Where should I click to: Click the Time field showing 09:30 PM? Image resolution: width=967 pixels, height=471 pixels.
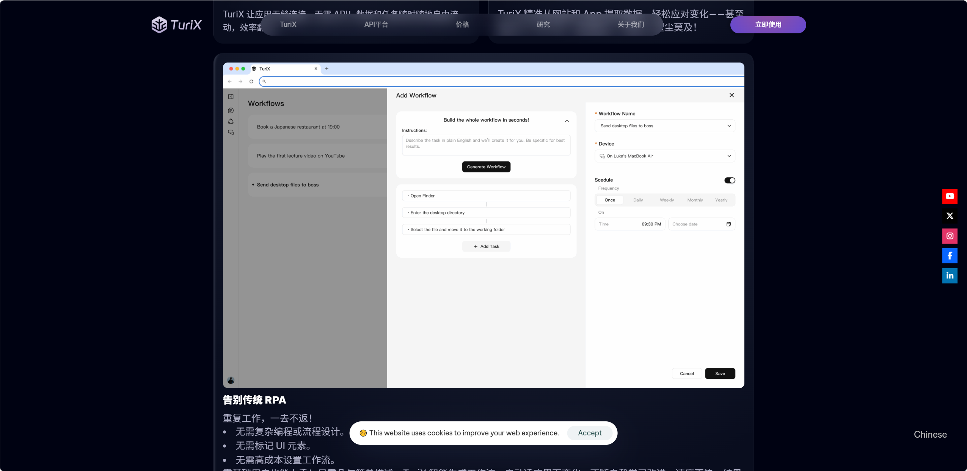[x=630, y=224]
